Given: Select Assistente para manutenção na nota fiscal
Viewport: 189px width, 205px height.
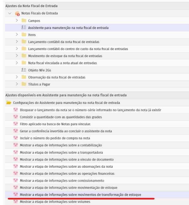Looking at the screenshot, I should coord(68,28).
